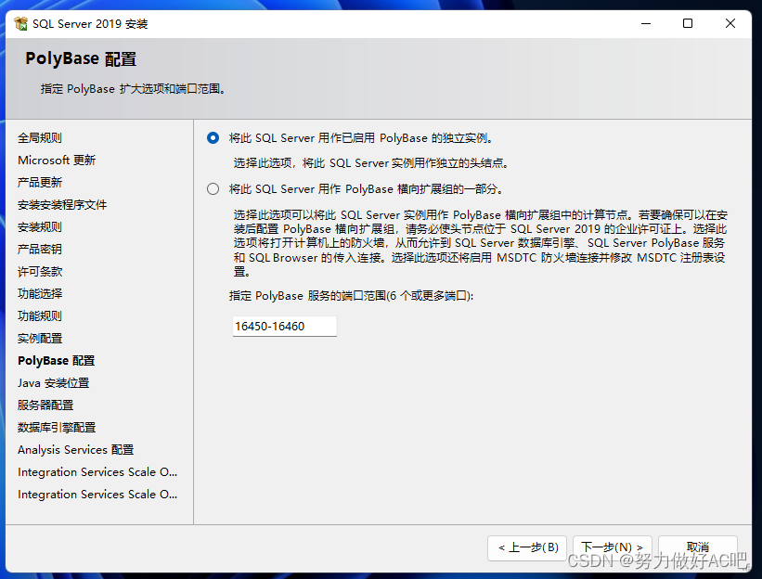Select bold PolyBase 配置 step in sidebar
Viewport: 762px width, 579px height.
57,361
